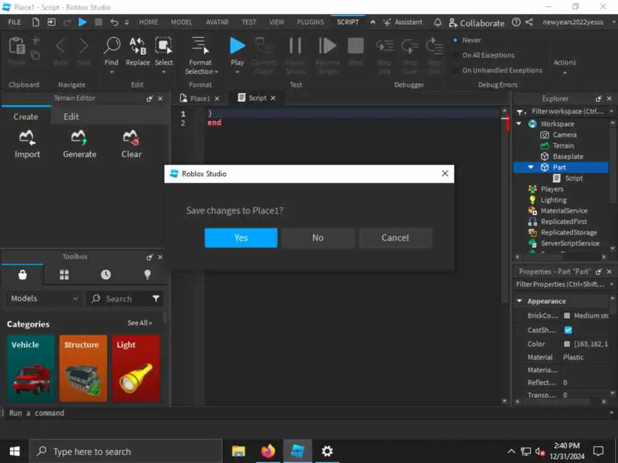Switch to the HOME ribbon tab
The height and width of the screenshot is (463, 618).
(148, 22)
